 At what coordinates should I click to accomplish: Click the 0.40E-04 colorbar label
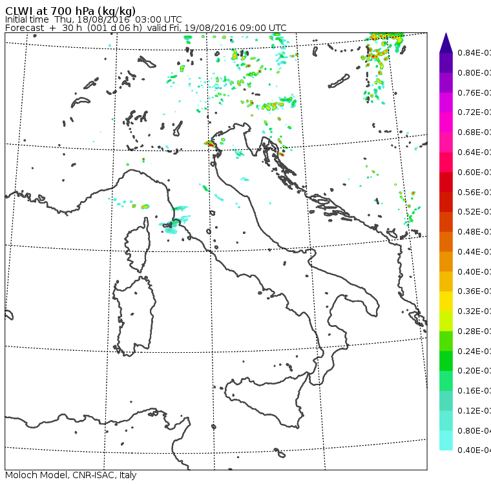coord(474,450)
